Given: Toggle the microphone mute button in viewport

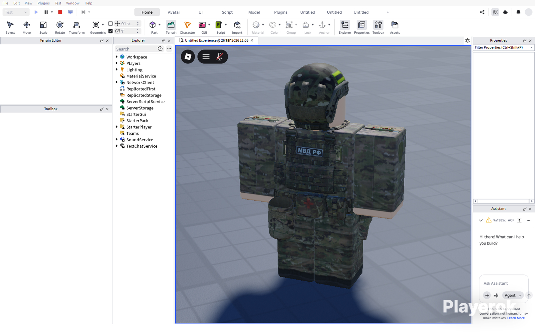Looking at the screenshot, I should click(220, 57).
